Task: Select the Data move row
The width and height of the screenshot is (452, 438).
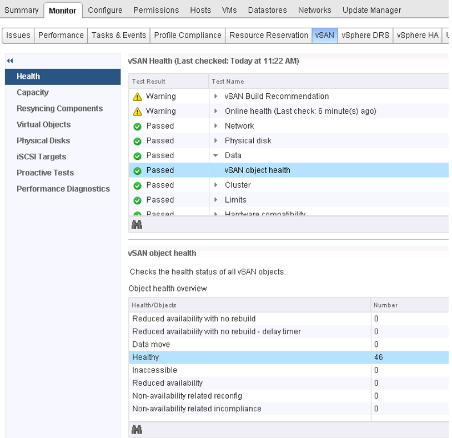Action: (x=289, y=344)
